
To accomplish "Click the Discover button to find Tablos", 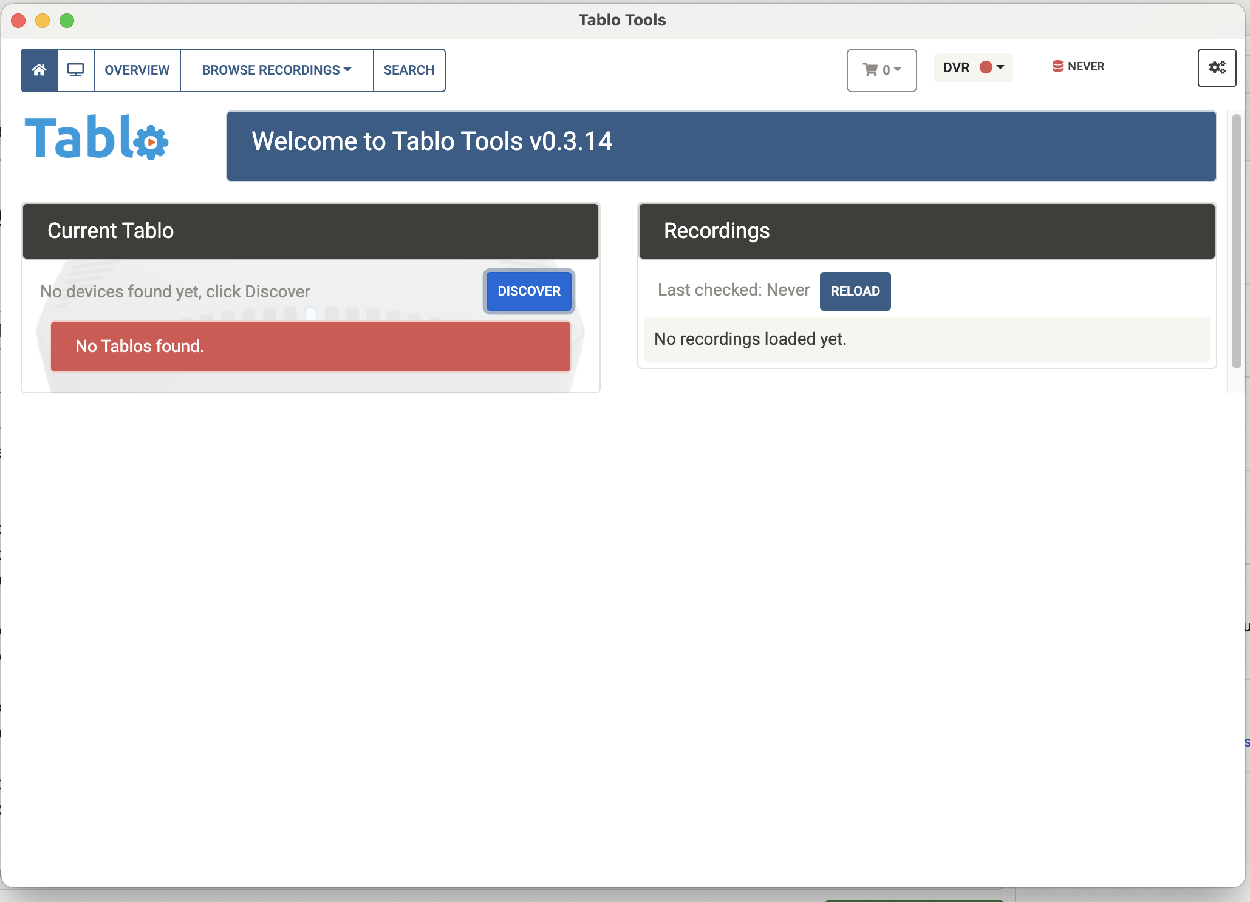I will [528, 291].
